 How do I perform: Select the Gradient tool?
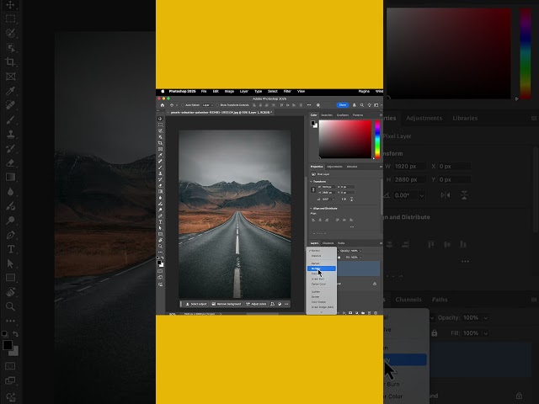(160, 192)
